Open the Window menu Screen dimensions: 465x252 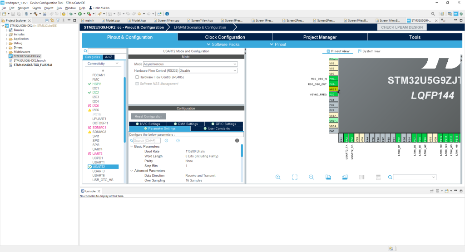[x=70, y=8]
